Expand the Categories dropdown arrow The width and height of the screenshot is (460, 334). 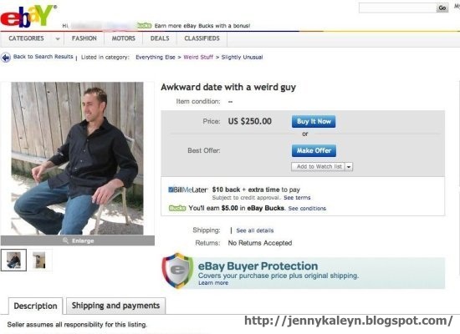click(x=58, y=38)
